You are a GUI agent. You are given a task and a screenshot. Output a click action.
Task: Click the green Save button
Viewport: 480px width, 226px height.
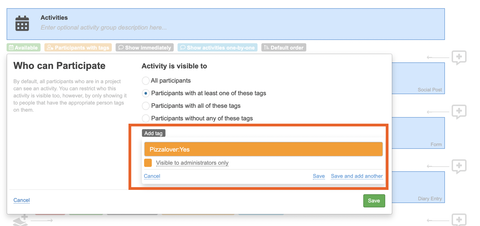point(374,201)
